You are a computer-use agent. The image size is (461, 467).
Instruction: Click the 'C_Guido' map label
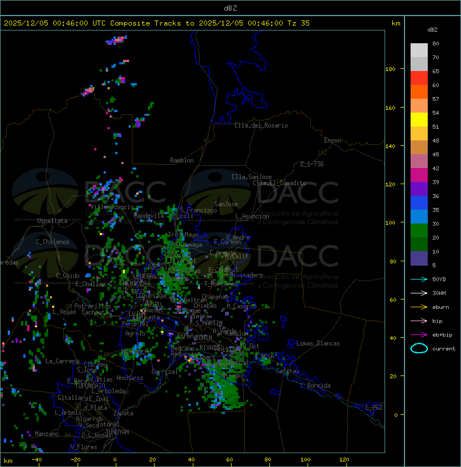point(68,276)
